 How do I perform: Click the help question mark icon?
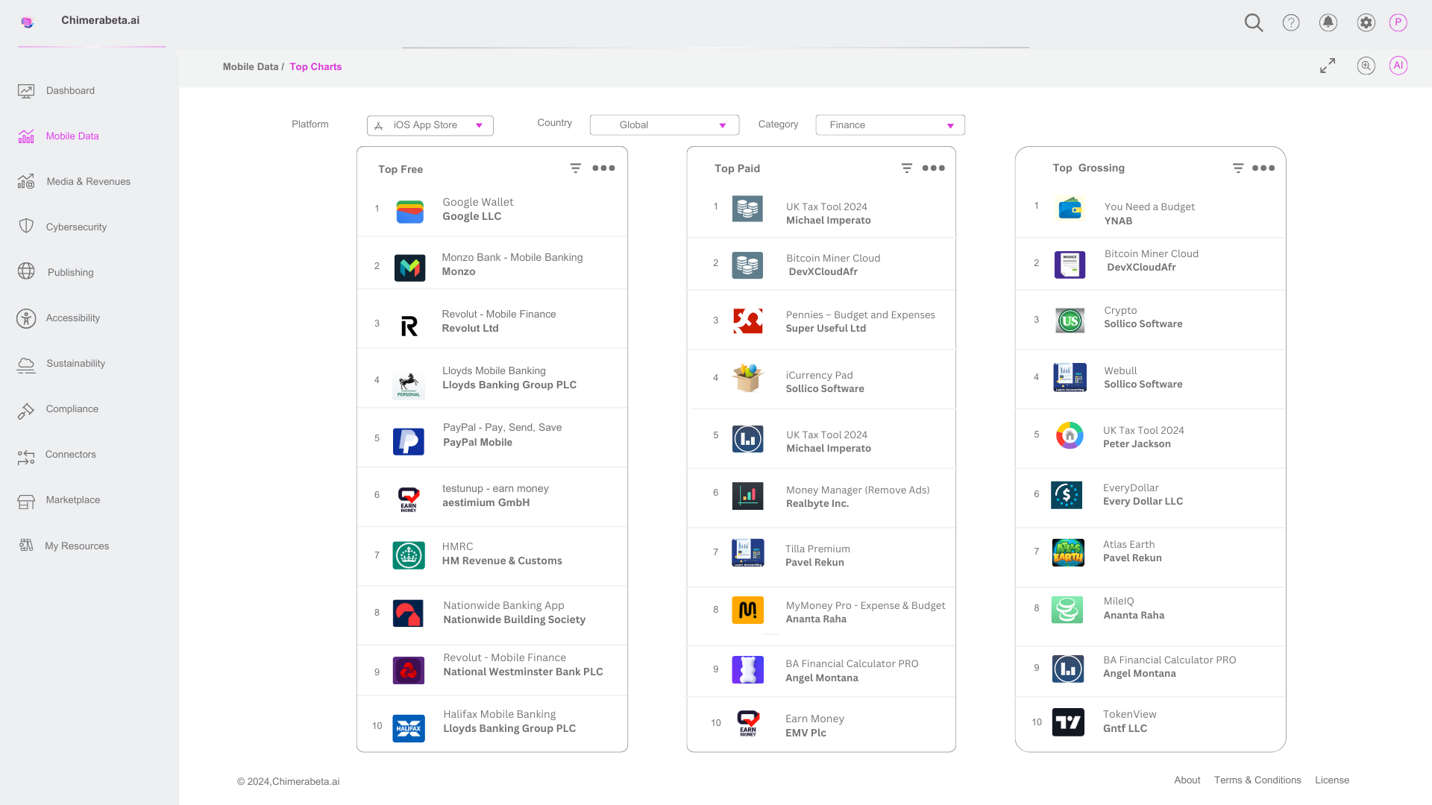(x=1291, y=22)
